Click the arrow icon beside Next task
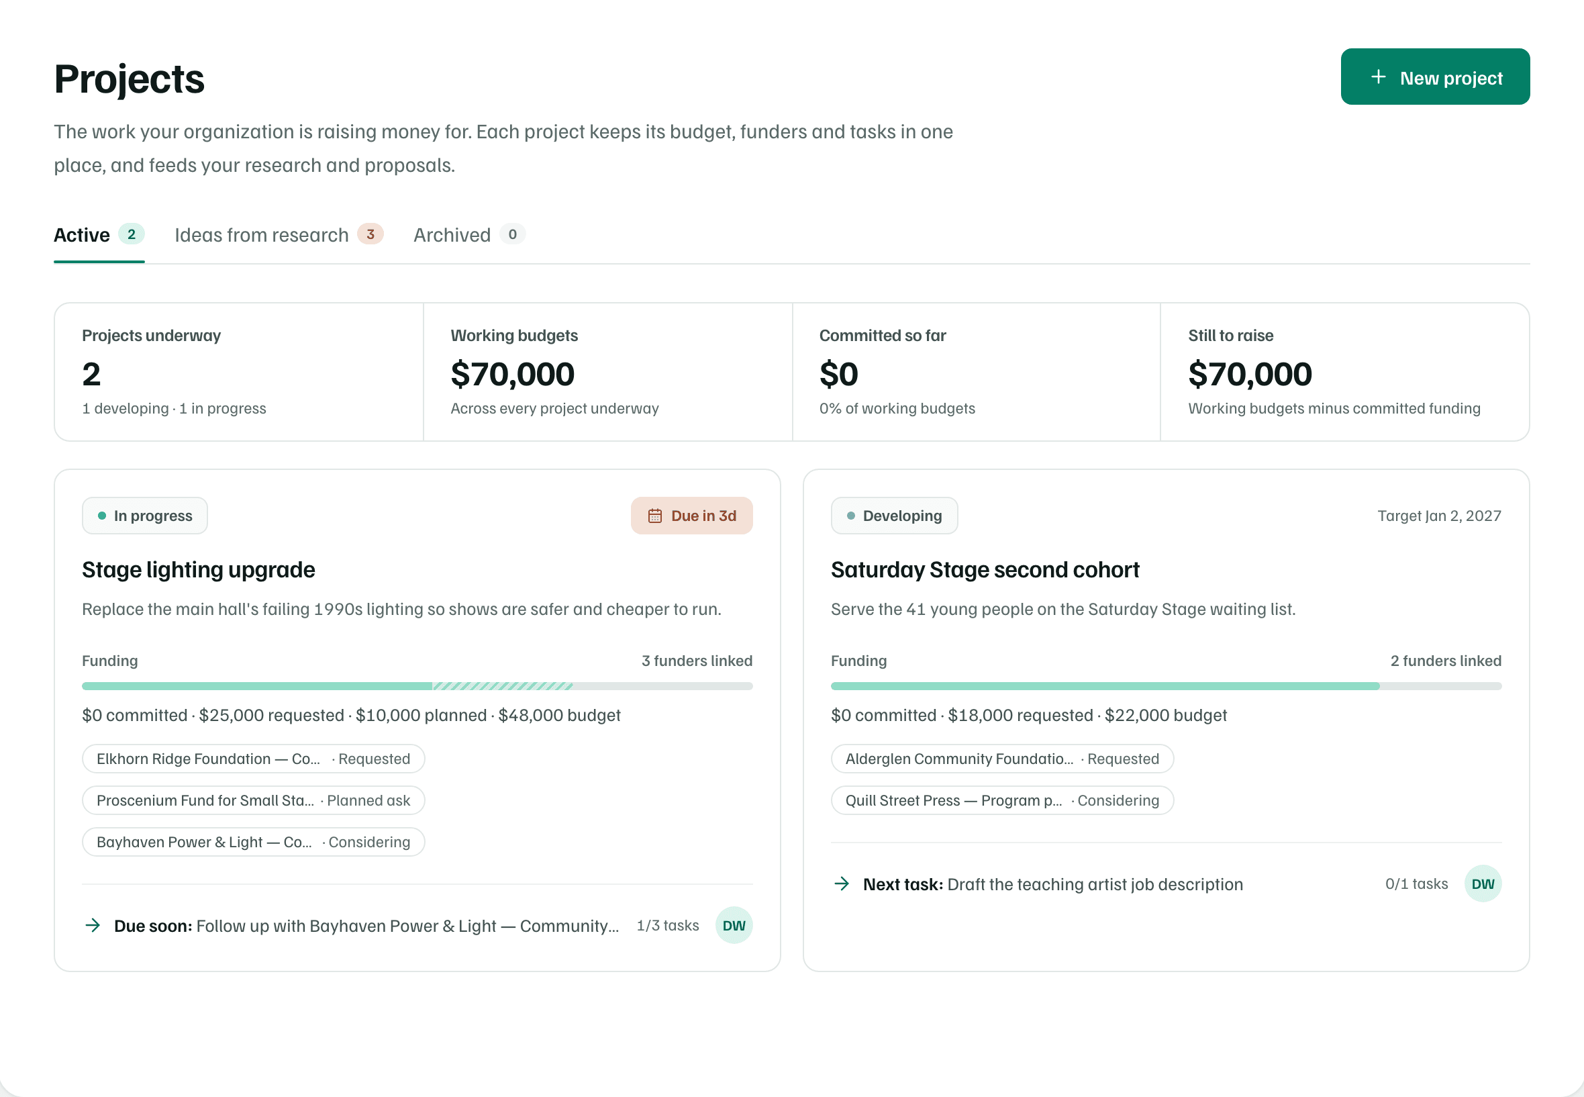The height and width of the screenshot is (1097, 1584). [842, 884]
